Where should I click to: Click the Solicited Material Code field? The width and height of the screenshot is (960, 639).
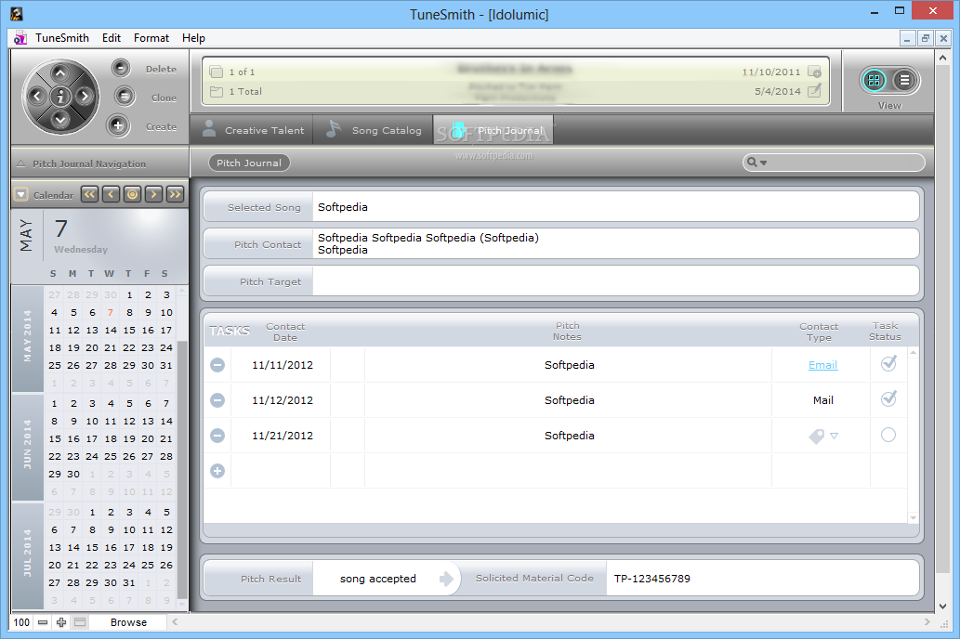pyautogui.click(x=762, y=579)
